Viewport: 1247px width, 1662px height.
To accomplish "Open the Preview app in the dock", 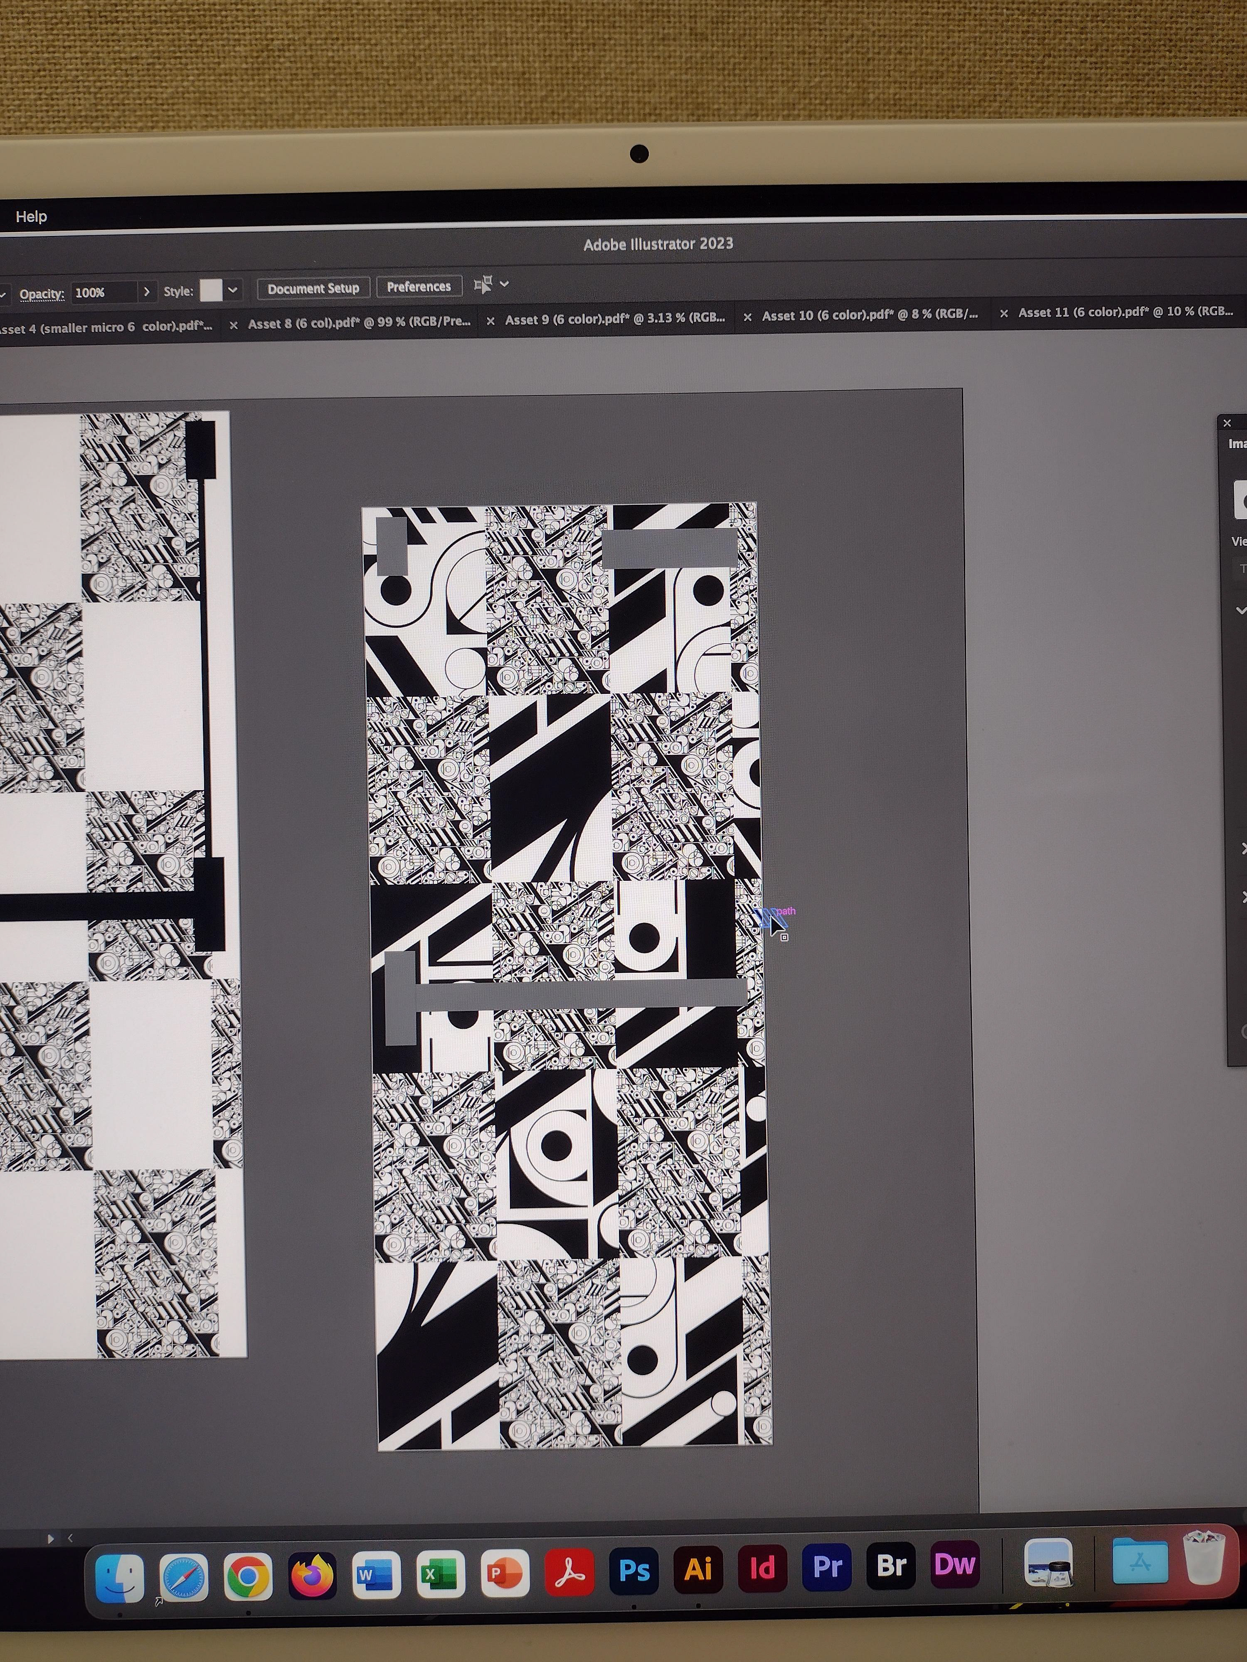I will pos(1049,1563).
